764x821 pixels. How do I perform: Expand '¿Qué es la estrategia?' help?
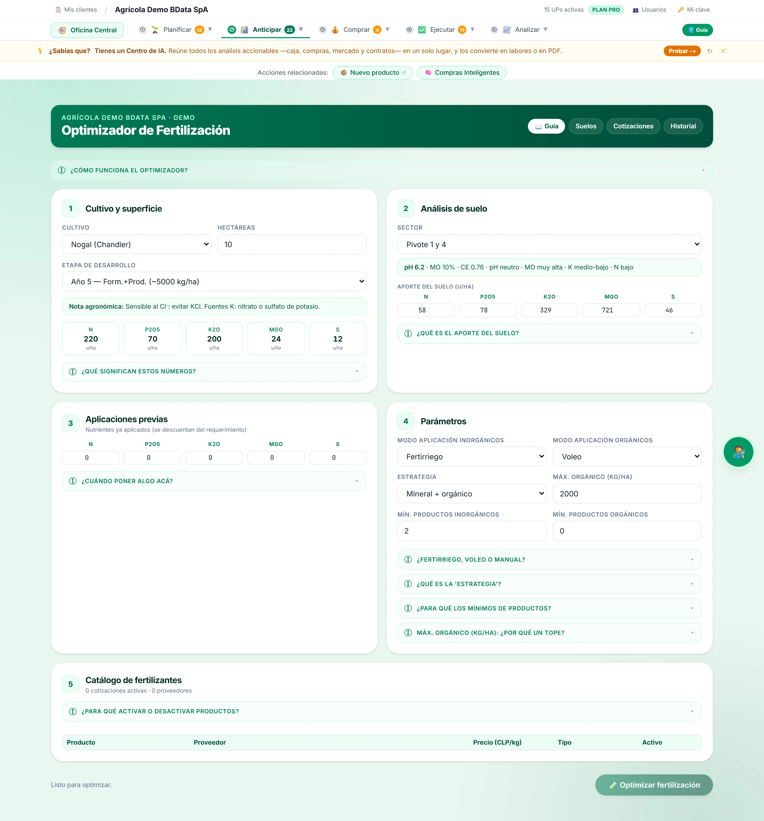[x=549, y=584]
